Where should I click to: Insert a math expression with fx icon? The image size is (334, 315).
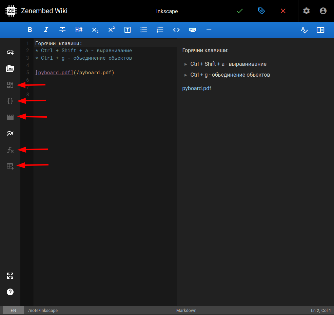click(10, 150)
